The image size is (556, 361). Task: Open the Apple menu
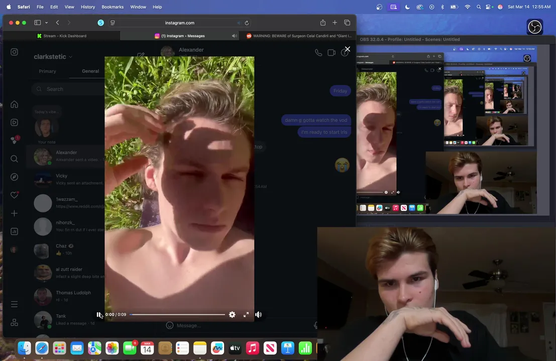[x=9, y=7]
